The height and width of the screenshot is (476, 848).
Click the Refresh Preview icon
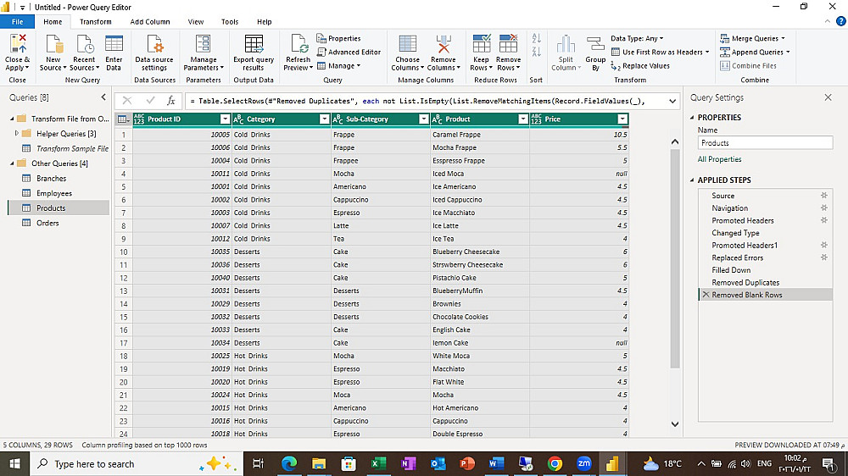tap(298, 44)
